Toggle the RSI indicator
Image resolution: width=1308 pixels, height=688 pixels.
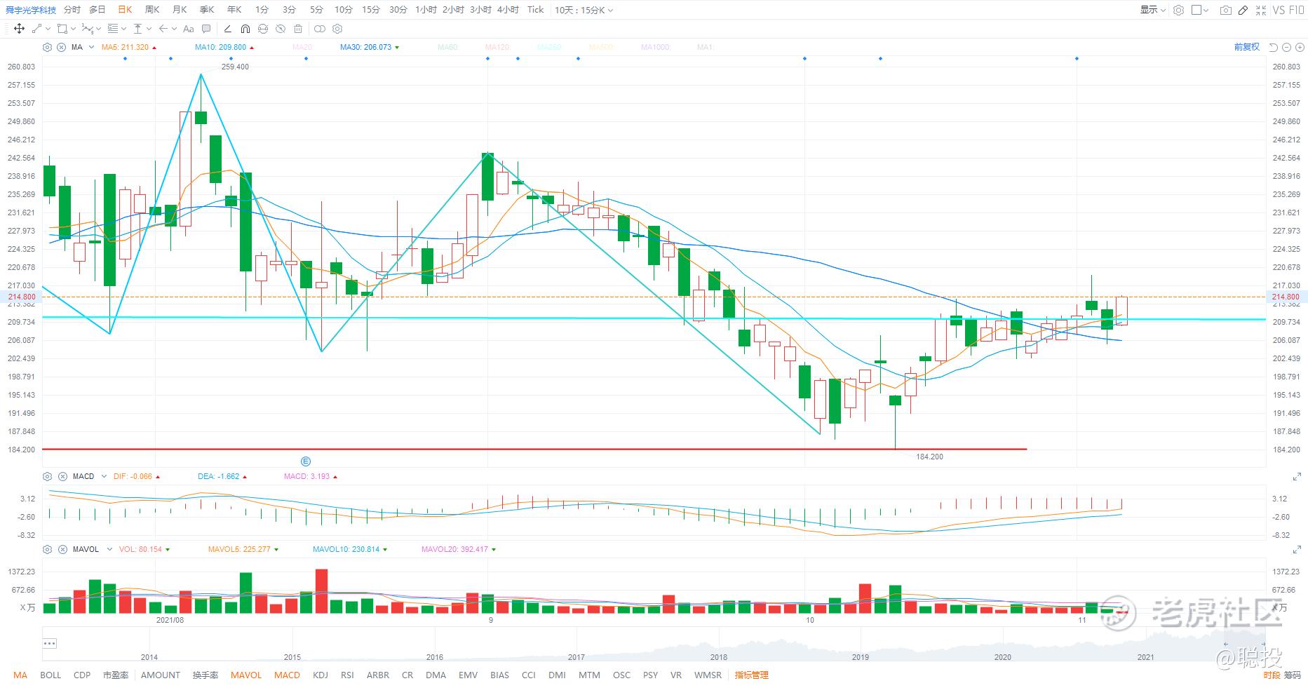(347, 675)
